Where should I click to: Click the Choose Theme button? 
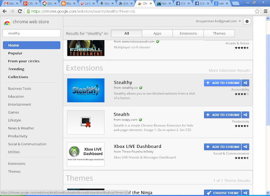223,193
